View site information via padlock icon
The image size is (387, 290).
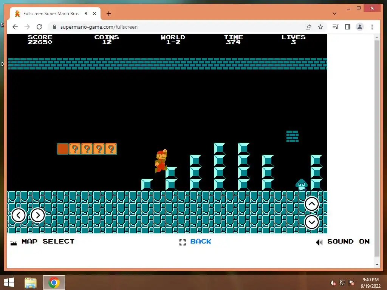[x=54, y=27]
